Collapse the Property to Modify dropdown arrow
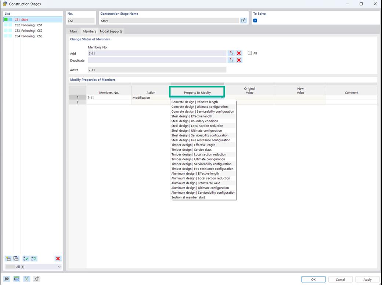 222,98
